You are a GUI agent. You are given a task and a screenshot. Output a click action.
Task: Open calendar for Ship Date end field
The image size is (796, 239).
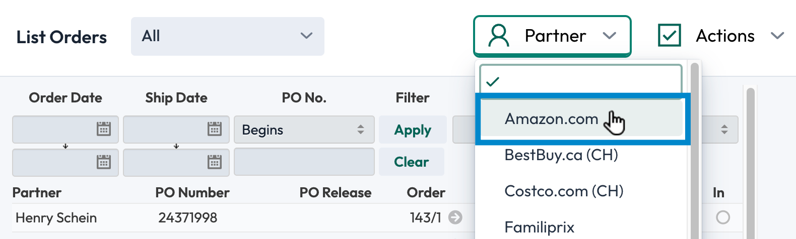[215, 162]
